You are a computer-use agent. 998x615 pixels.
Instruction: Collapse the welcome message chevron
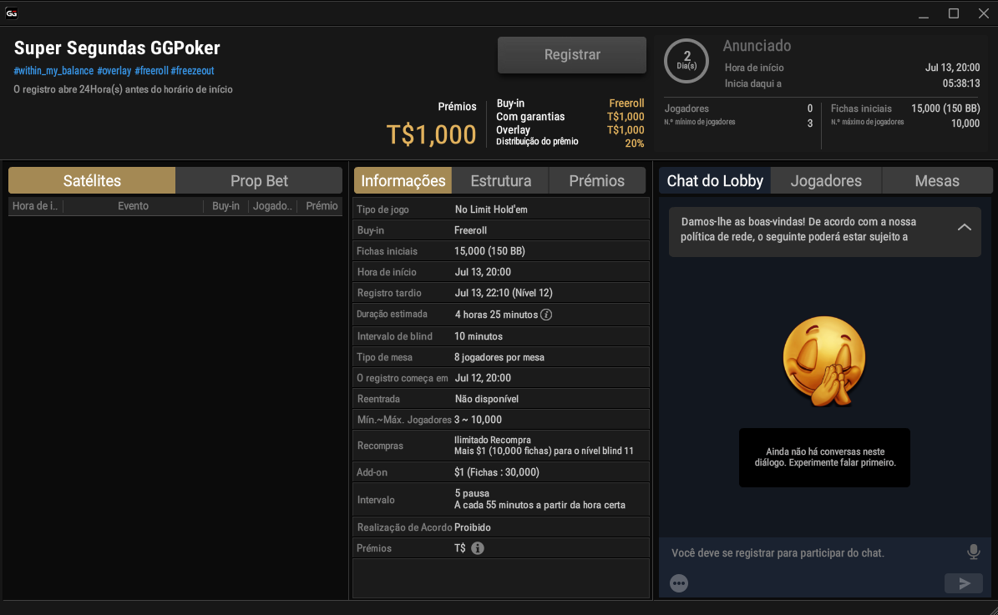[x=965, y=227]
